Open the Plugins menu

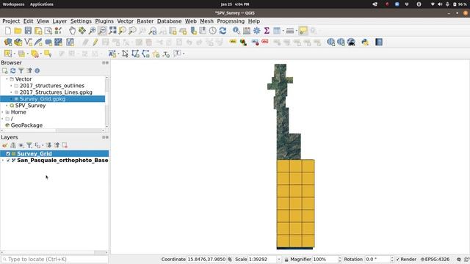pyautogui.click(x=104, y=21)
